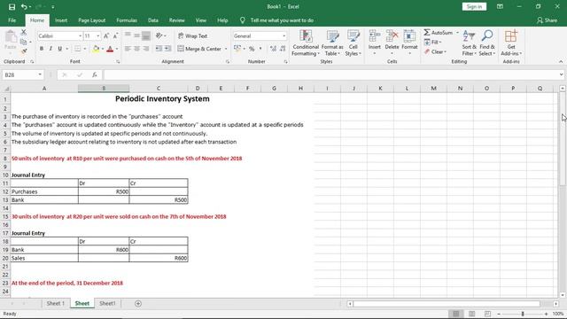Click the insert function fx icon
Image resolution: width=567 pixels, height=319 pixels.
[95, 74]
